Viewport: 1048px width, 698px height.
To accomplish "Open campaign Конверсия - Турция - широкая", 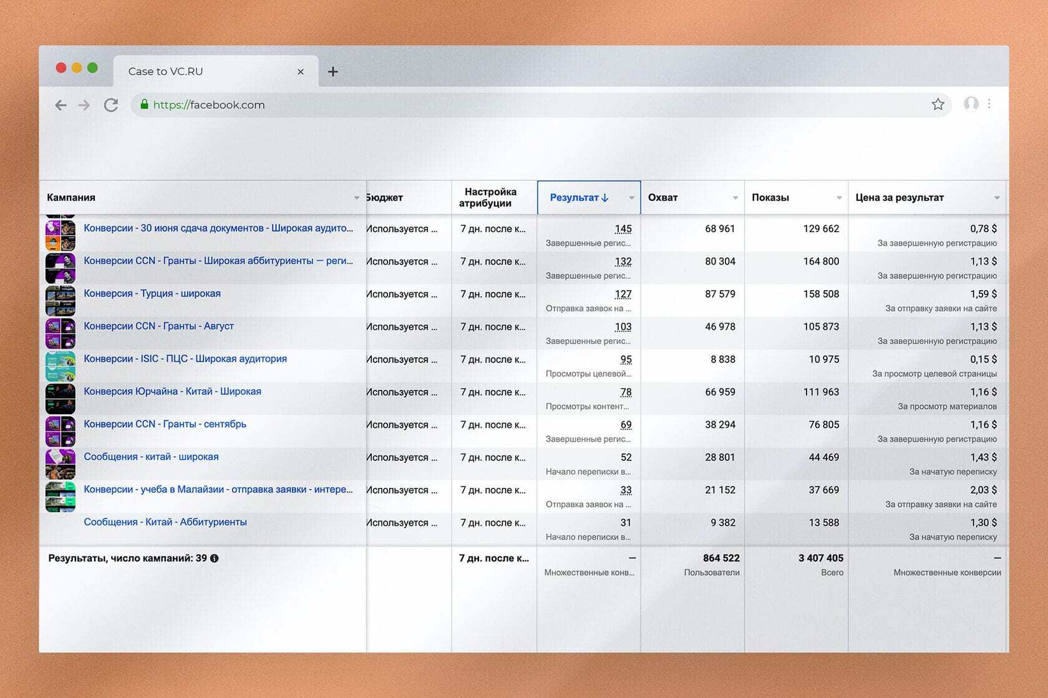I will tap(152, 294).
